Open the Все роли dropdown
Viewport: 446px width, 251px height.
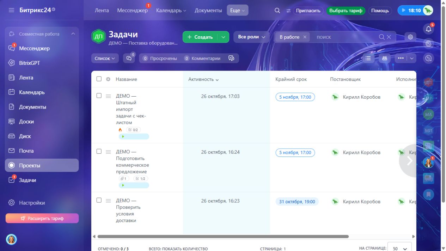(x=251, y=37)
